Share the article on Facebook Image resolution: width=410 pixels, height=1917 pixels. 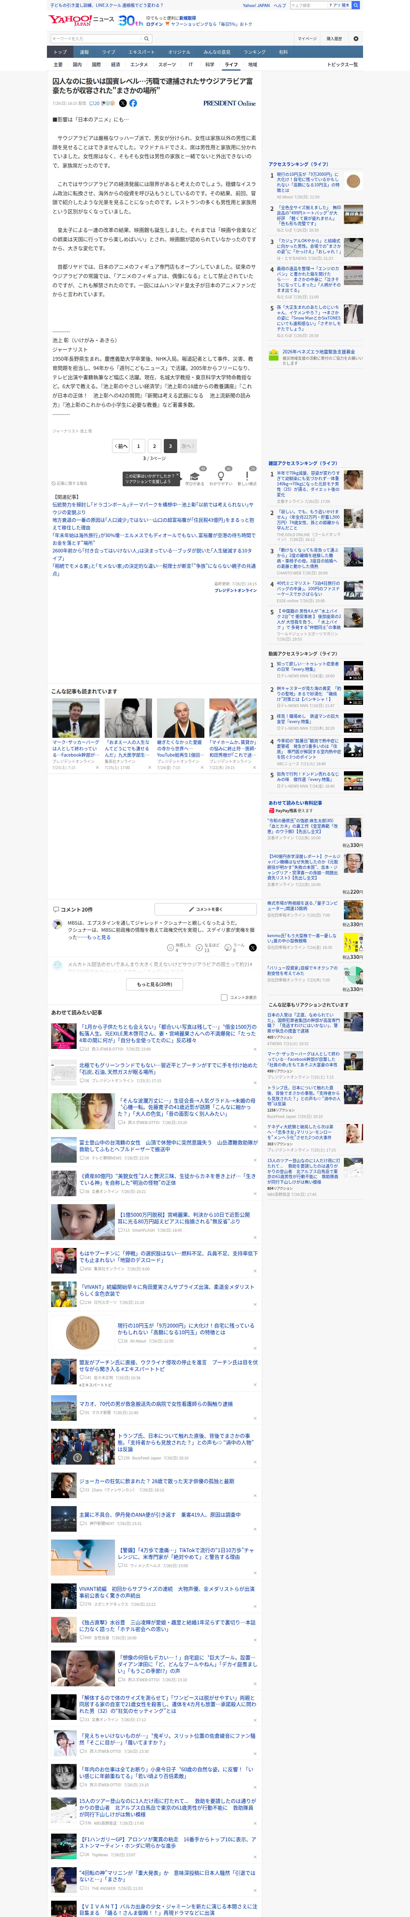click(x=133, y=104)
